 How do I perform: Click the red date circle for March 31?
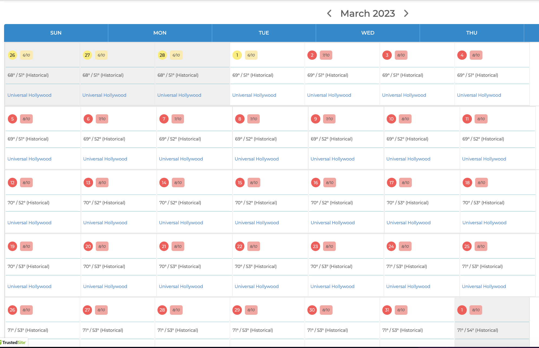[x=387, y=310]
